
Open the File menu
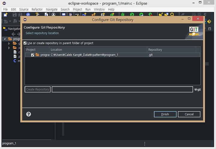[5, 9]
